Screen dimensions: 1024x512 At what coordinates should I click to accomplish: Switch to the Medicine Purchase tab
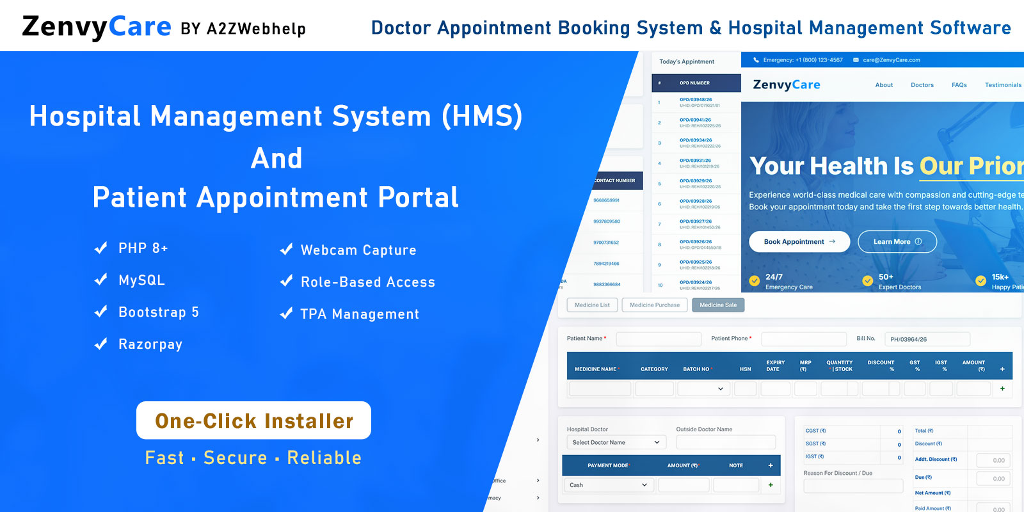pyautogui.click(x=655, y=305)
